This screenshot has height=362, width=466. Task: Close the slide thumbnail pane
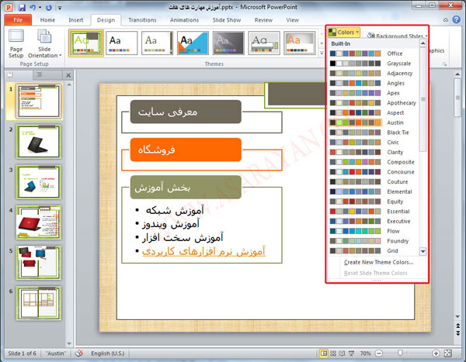68,75
